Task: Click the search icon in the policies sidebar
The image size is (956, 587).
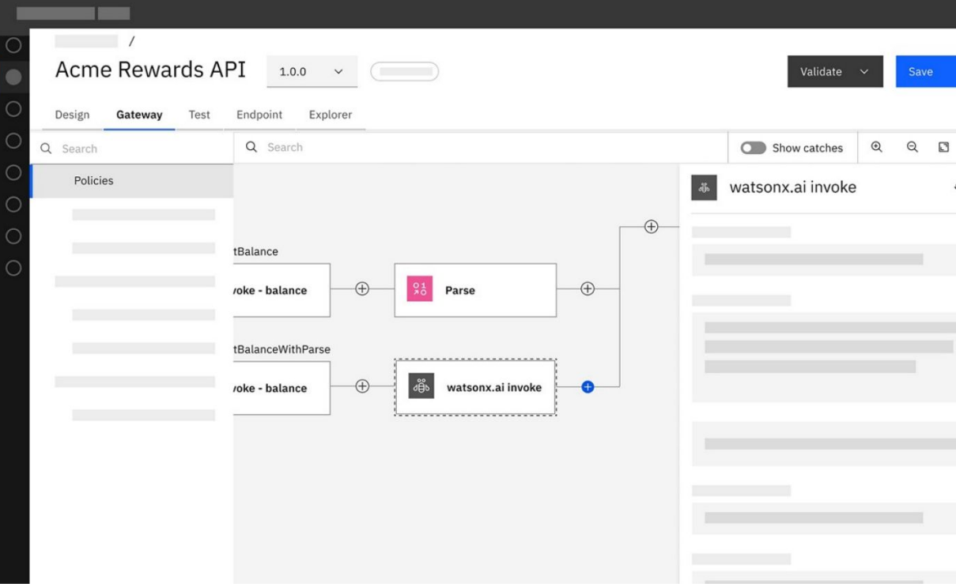Action: coord(46,149)
